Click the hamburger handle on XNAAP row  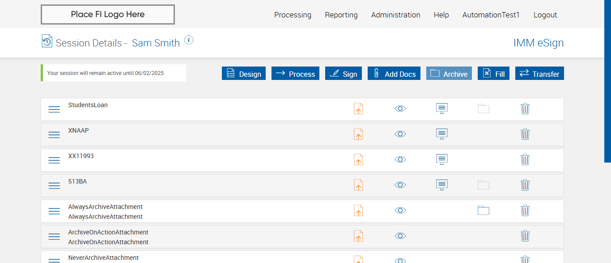pos(54,135)
